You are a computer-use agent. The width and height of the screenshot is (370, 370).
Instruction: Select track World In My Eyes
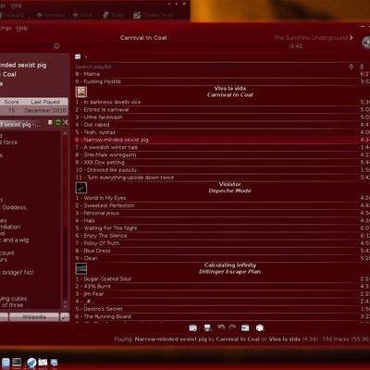(x=222, y=198)
